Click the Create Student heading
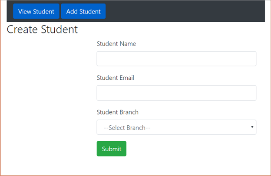The image size is (271, 176). (x=42, y=29)
